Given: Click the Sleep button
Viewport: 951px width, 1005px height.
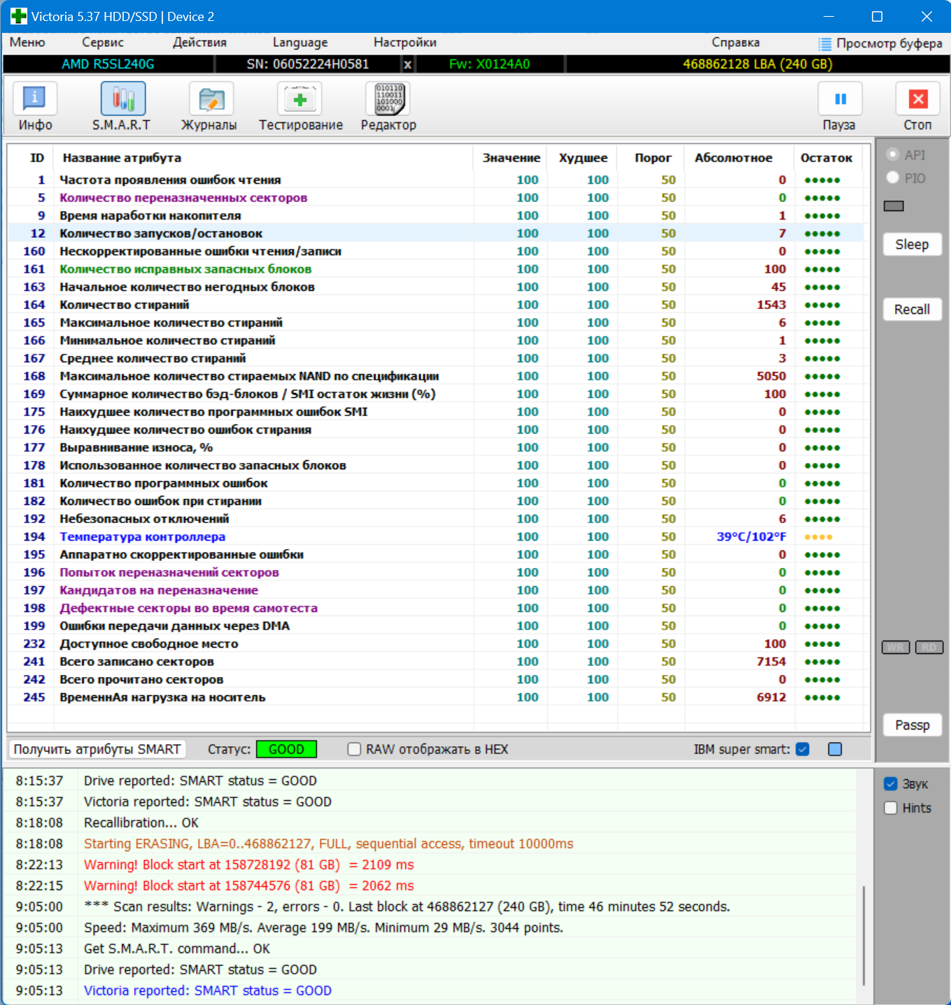Looking at the screenshot, I should 912,244.
